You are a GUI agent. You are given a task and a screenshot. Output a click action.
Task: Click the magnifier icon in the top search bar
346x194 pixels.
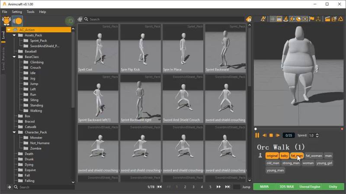tap(86, 19)
